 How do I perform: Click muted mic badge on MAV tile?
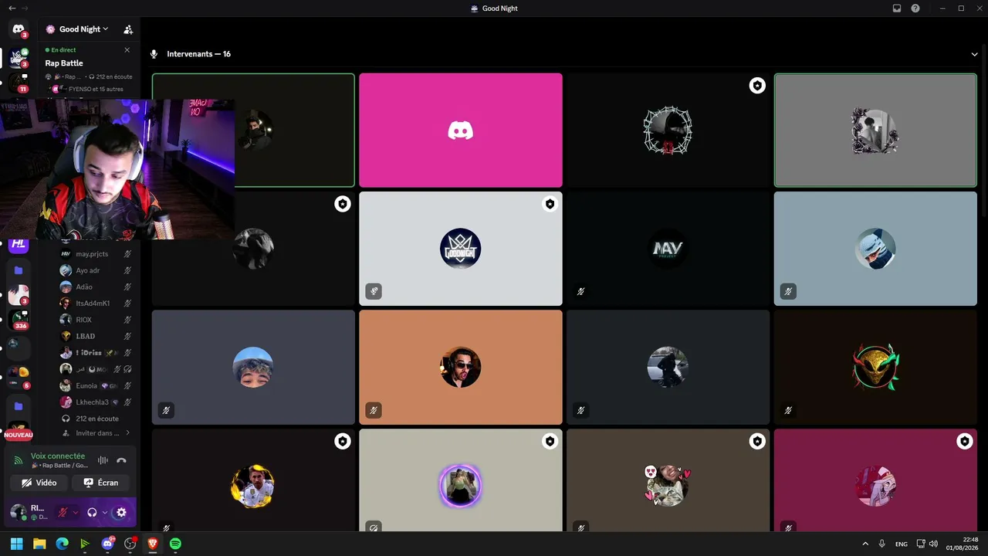580,292
